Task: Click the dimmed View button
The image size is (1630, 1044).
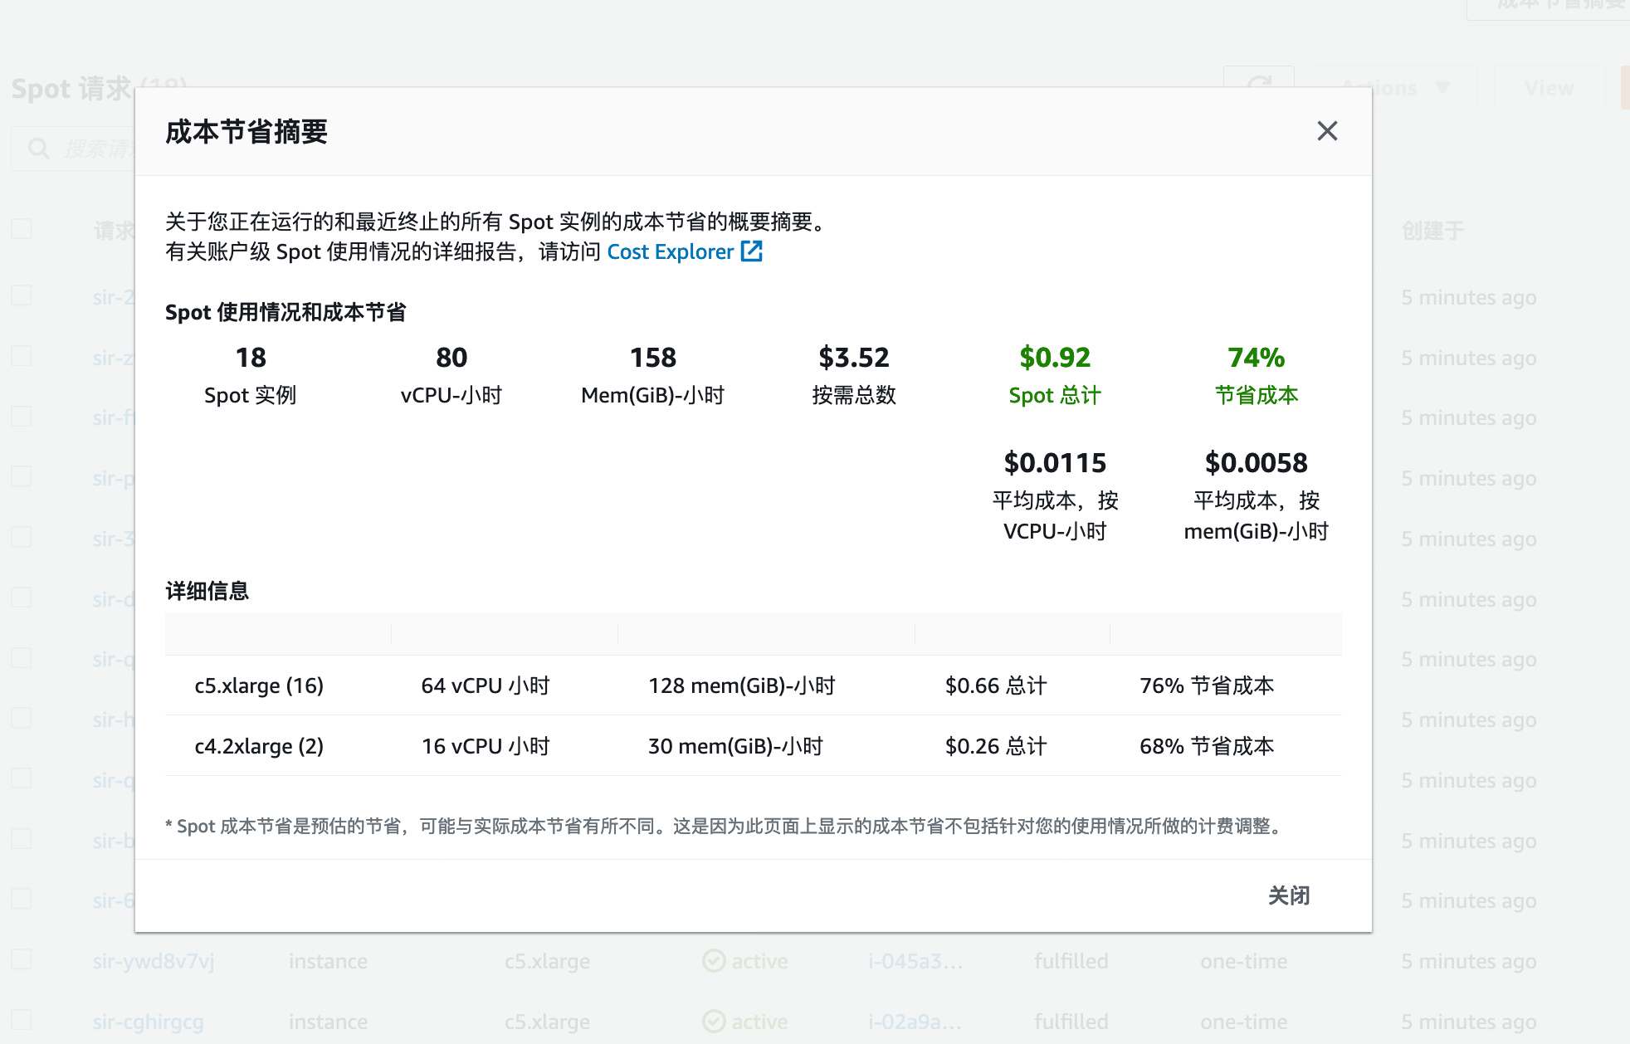Action: tap(1549, 88)
